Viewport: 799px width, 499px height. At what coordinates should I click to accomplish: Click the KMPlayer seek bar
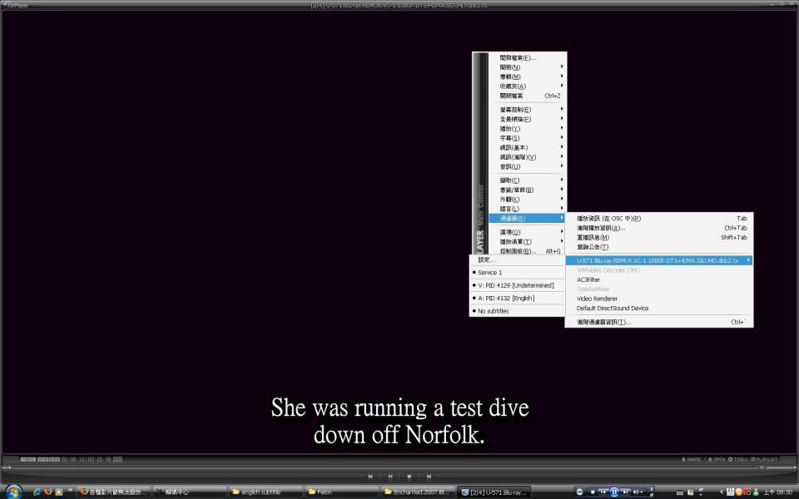click(x=380, y=467)
